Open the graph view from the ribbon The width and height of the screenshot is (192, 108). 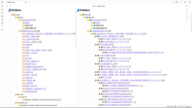click(2, 13)
